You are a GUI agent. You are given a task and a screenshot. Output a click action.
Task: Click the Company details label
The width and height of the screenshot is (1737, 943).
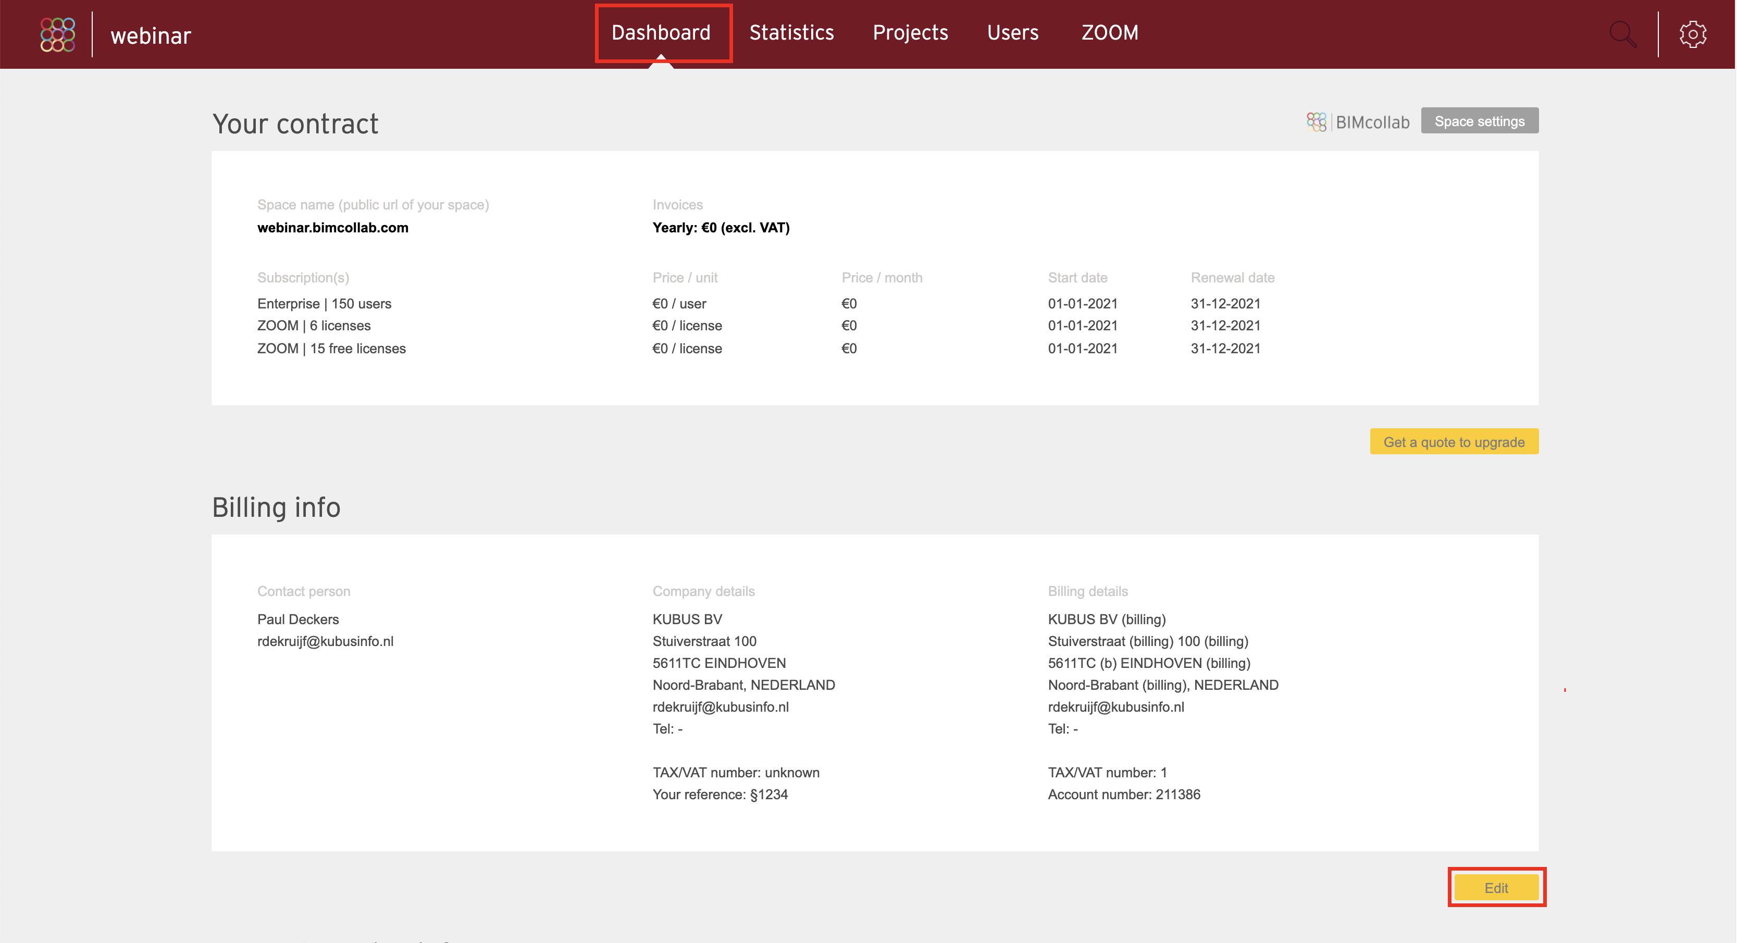coord(703,591)
